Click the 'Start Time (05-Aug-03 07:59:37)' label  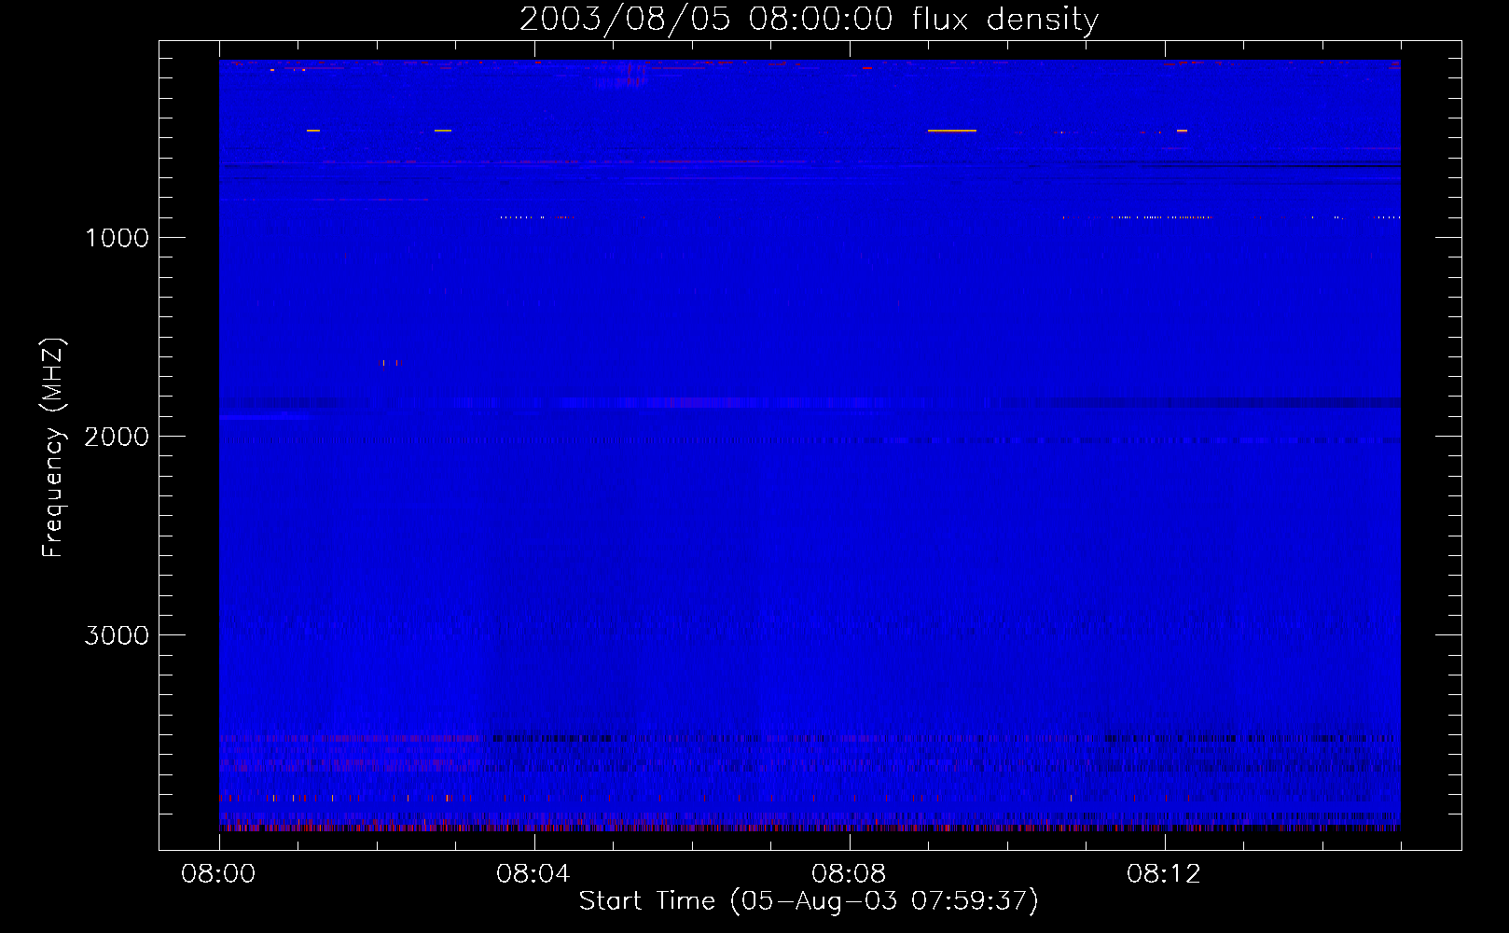[x=809, y=901]
